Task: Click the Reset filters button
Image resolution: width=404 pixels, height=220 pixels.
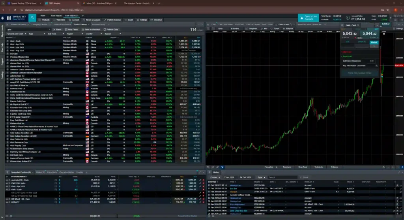Action: [x=57, y=30]
